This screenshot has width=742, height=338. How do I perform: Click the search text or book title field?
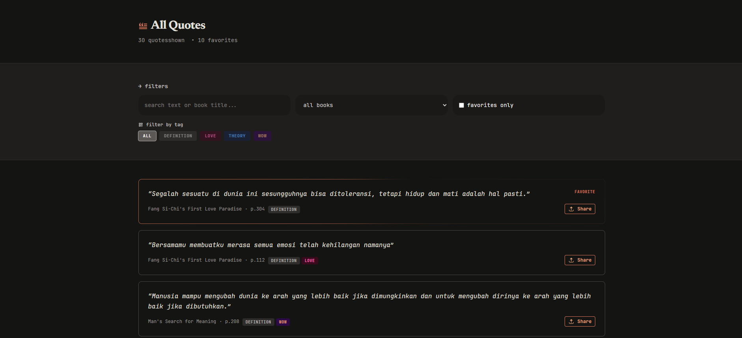click(214, 105)
